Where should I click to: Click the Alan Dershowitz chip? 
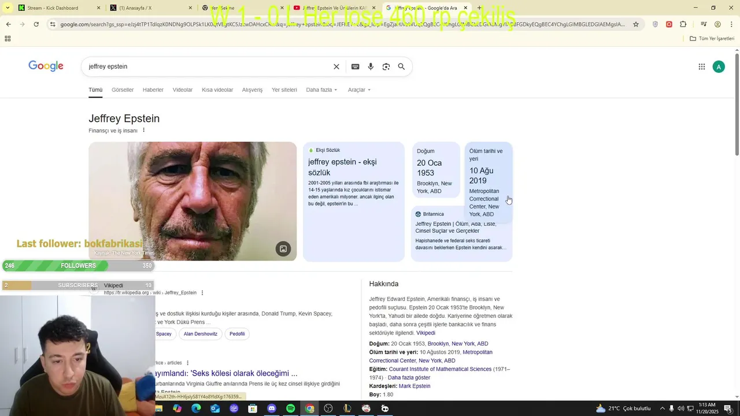(201, 334)
